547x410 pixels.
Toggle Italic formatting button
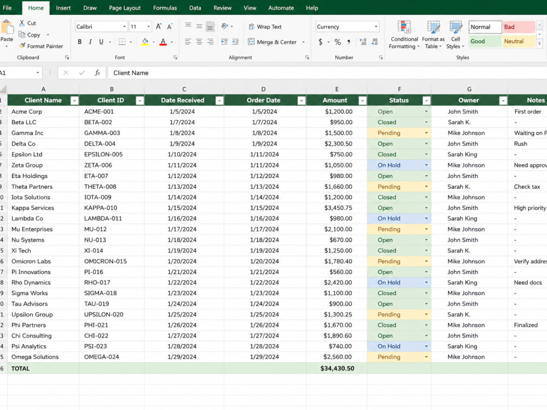[90, 42]
